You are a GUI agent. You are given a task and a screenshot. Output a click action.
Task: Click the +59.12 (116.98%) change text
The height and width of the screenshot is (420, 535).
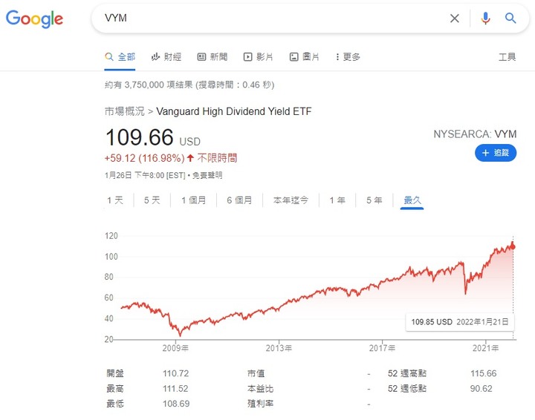click(144, 158)
